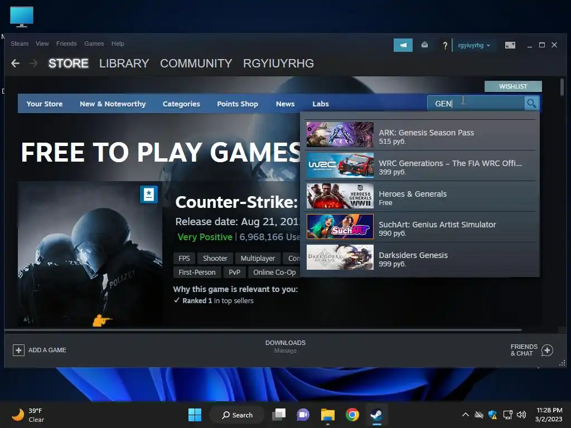Expand the Categories menu
Viewport: 571px width, 428px height.
click(181, 104)
